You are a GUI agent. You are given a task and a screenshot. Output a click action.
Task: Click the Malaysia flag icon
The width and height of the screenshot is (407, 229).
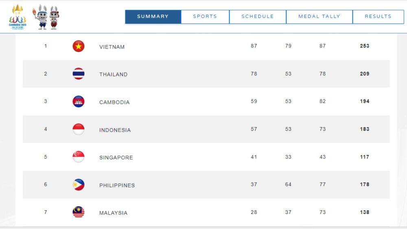79,212
